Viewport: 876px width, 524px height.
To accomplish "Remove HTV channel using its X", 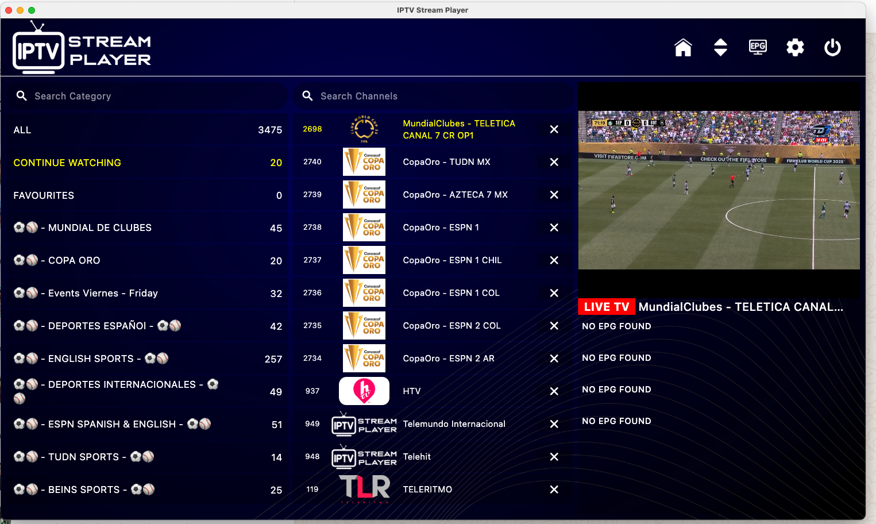I will (554, 391).
